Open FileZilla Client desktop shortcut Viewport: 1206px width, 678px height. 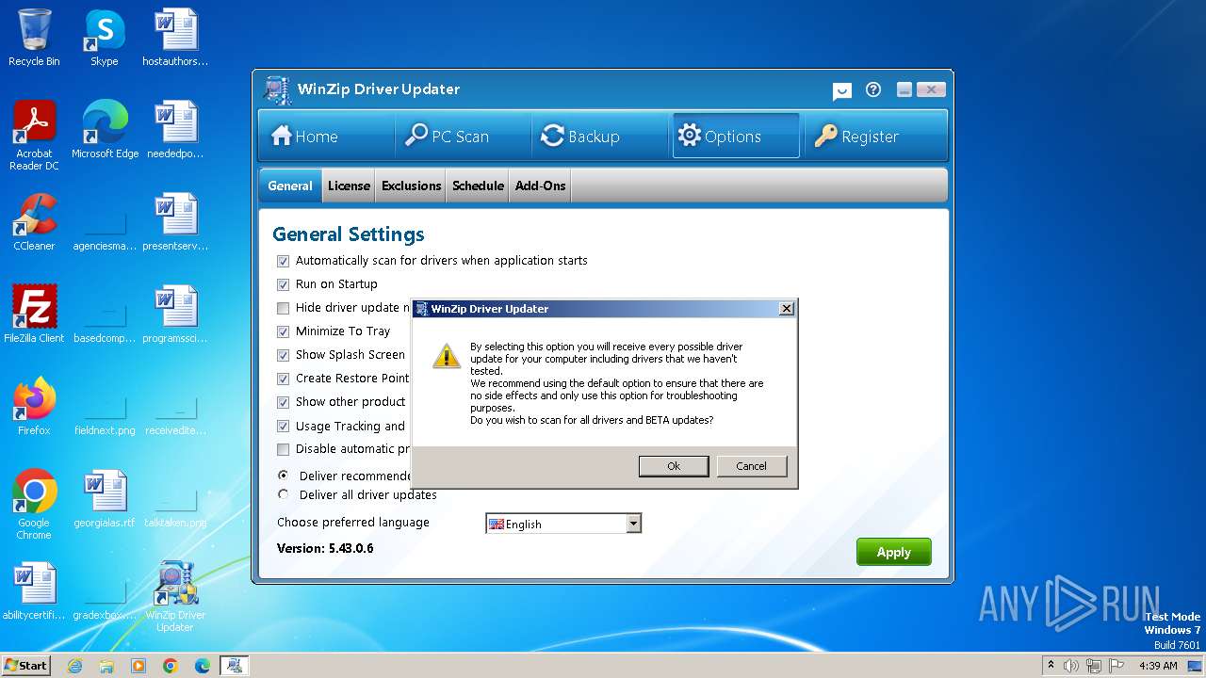[34, 314]
